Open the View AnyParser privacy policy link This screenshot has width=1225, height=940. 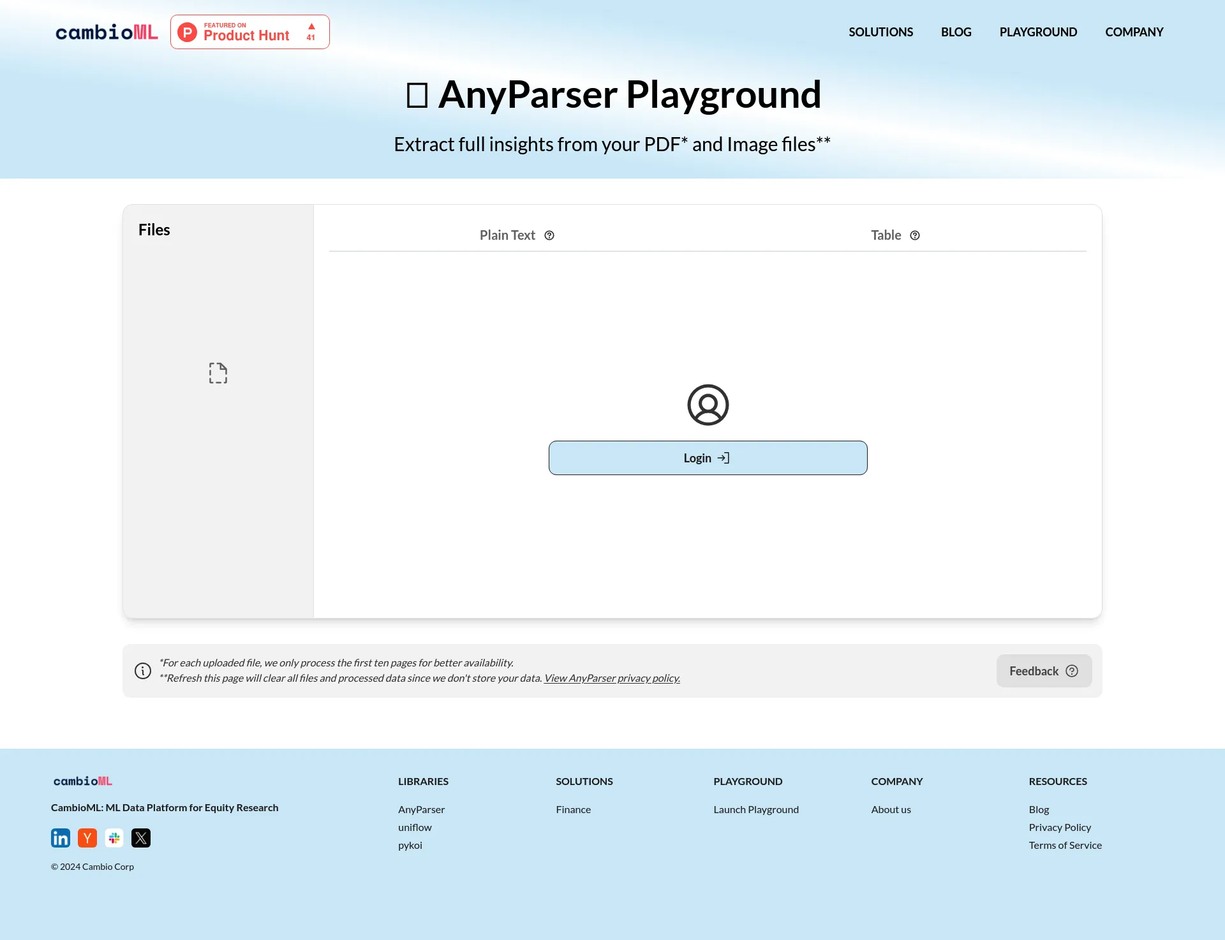tap(612, 678)
